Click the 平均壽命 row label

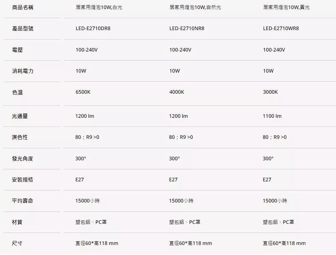pyautogui.click(x=22, y=201)
